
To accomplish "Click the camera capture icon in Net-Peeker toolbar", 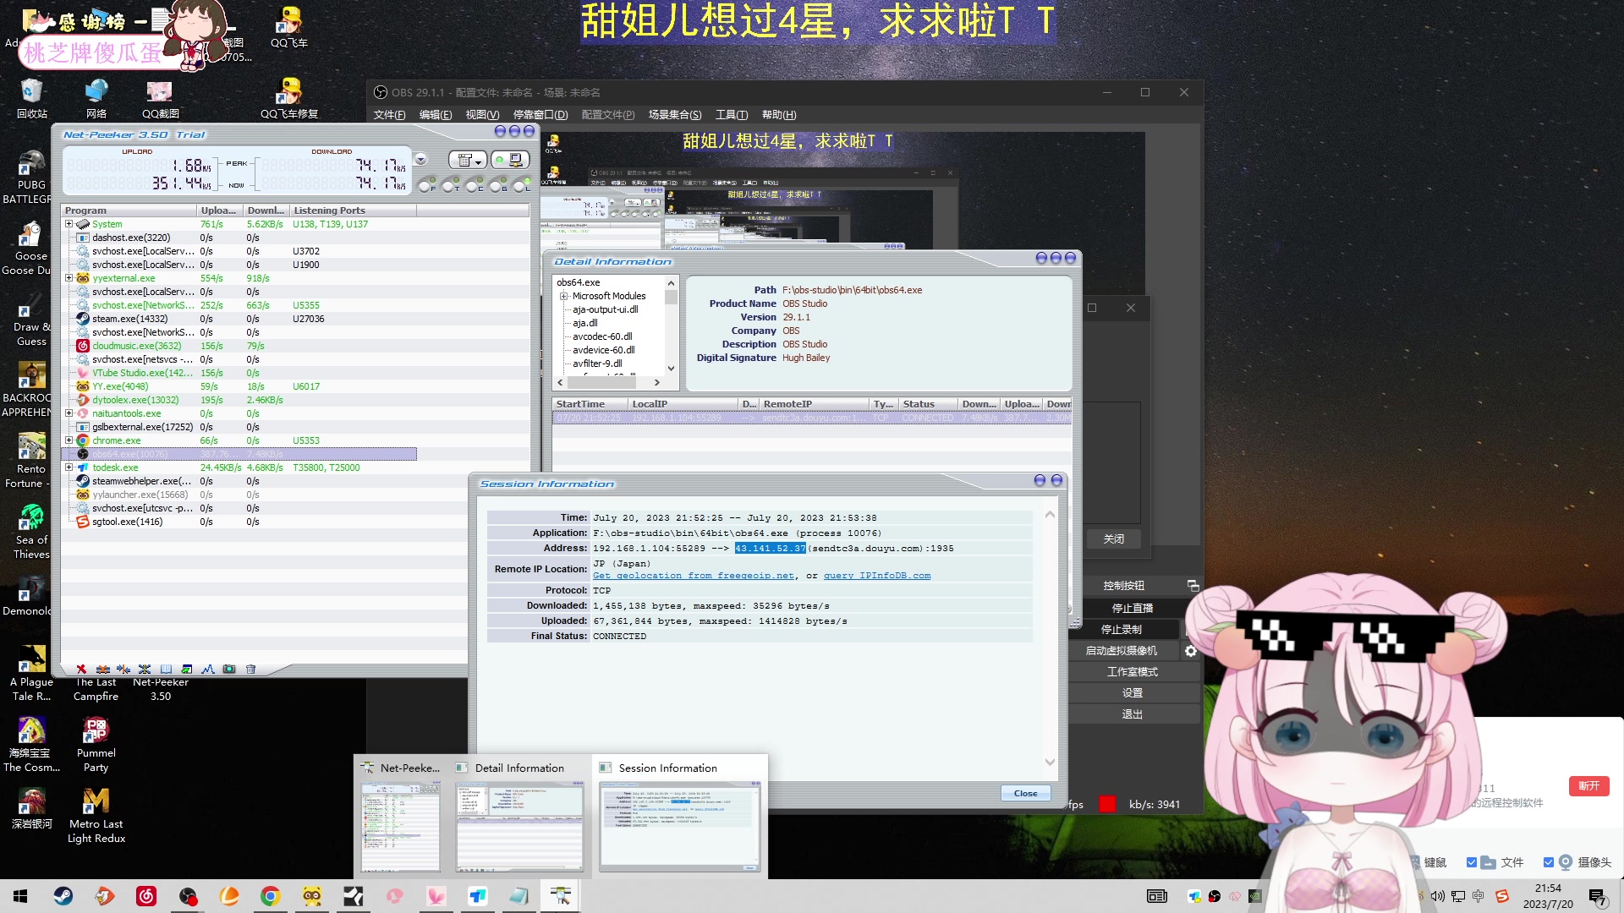I will point(229,669).
